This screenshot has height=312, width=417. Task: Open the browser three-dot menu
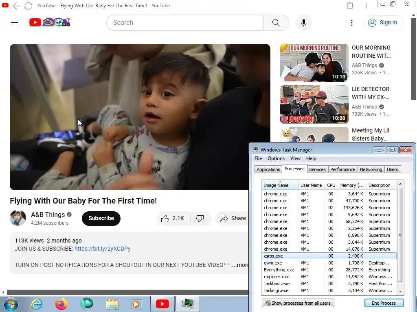click(x=366, y=6)
